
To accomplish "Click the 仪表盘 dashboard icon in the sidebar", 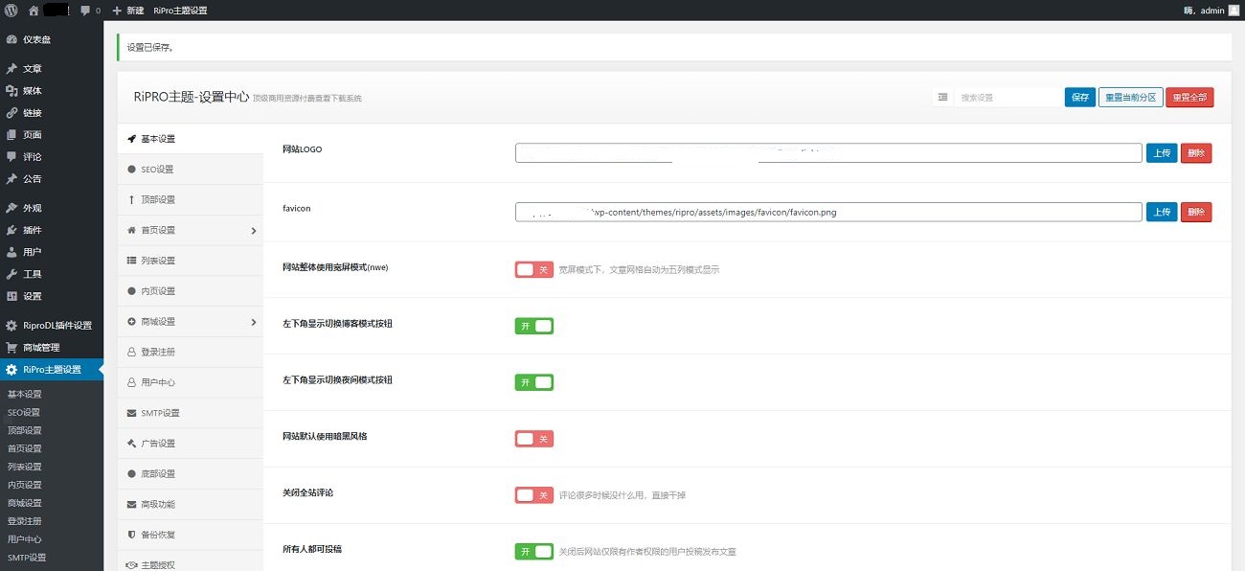I will point(11,40).
